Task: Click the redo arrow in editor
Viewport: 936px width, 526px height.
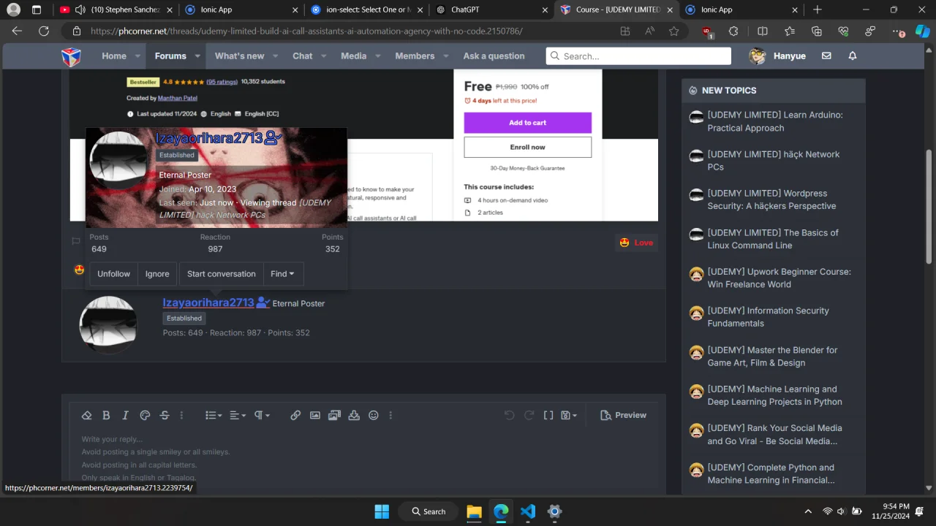Action: click(529, 415)
